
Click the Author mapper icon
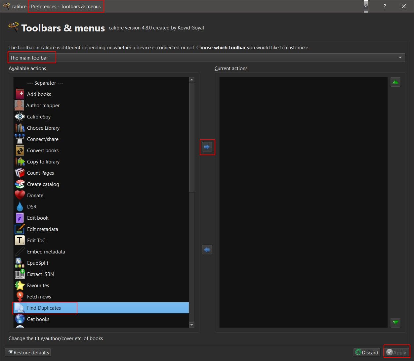click(x=20, y=105)
